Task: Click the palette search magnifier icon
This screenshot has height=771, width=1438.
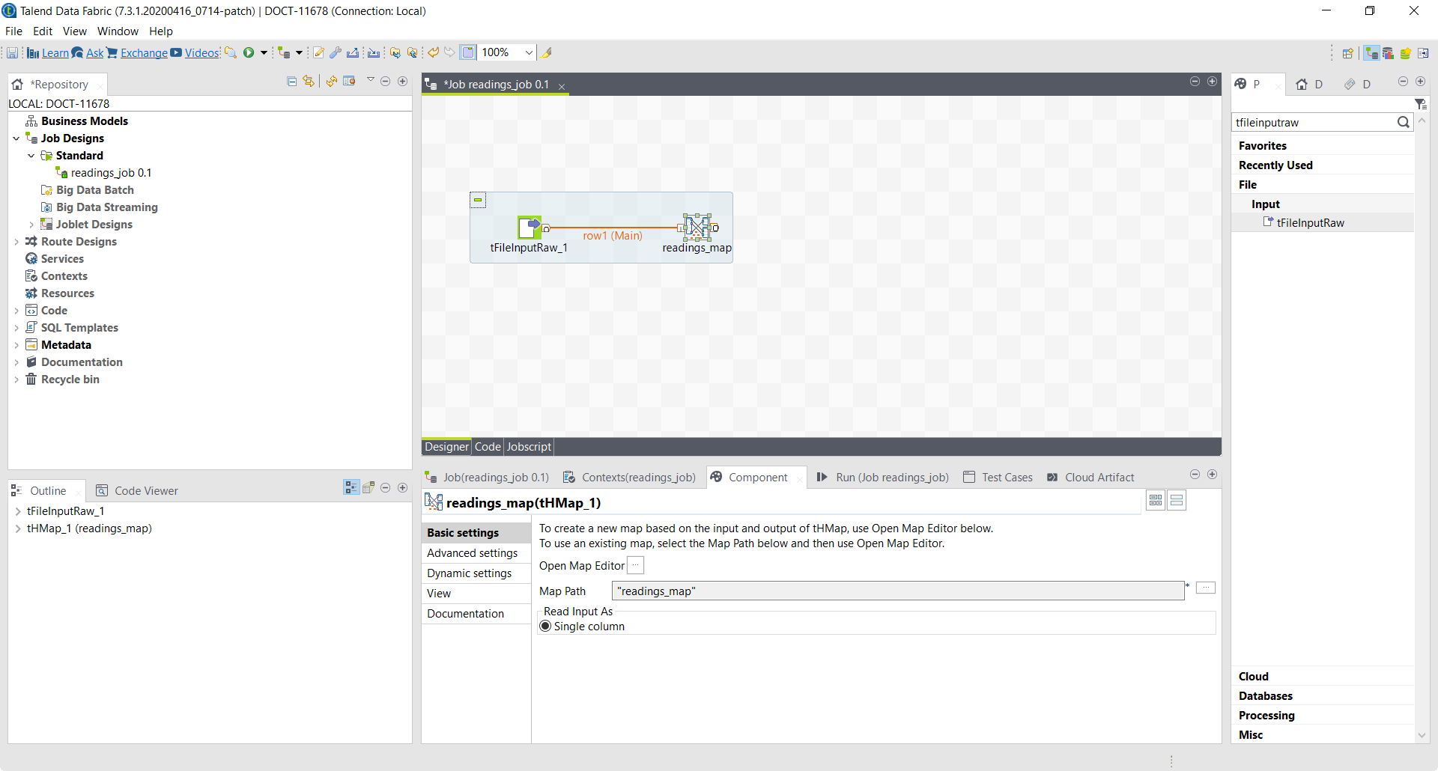Action: pos(1403,122)
